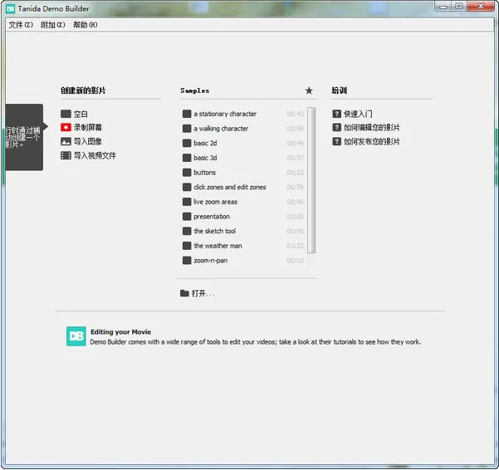
Task: Click the folder icon next to 打开
Action: point(184,293)
